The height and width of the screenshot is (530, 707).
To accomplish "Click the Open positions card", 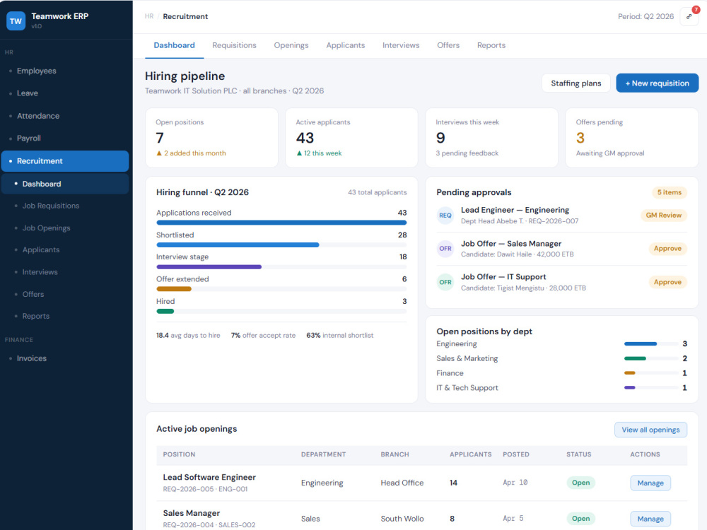I will [x=211, y=138].
